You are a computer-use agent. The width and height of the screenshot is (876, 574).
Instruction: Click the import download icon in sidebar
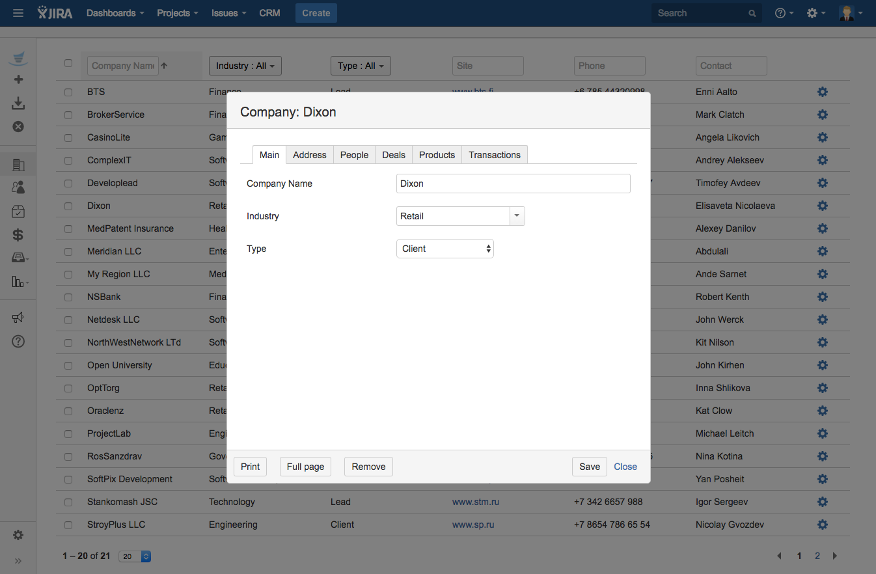click(18, 103)
